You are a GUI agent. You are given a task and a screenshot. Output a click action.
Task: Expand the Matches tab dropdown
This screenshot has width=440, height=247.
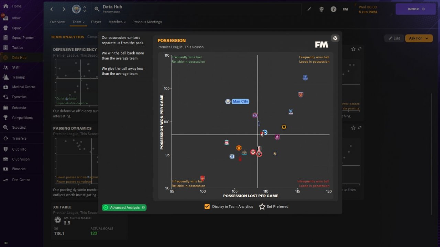coord(117,22)
